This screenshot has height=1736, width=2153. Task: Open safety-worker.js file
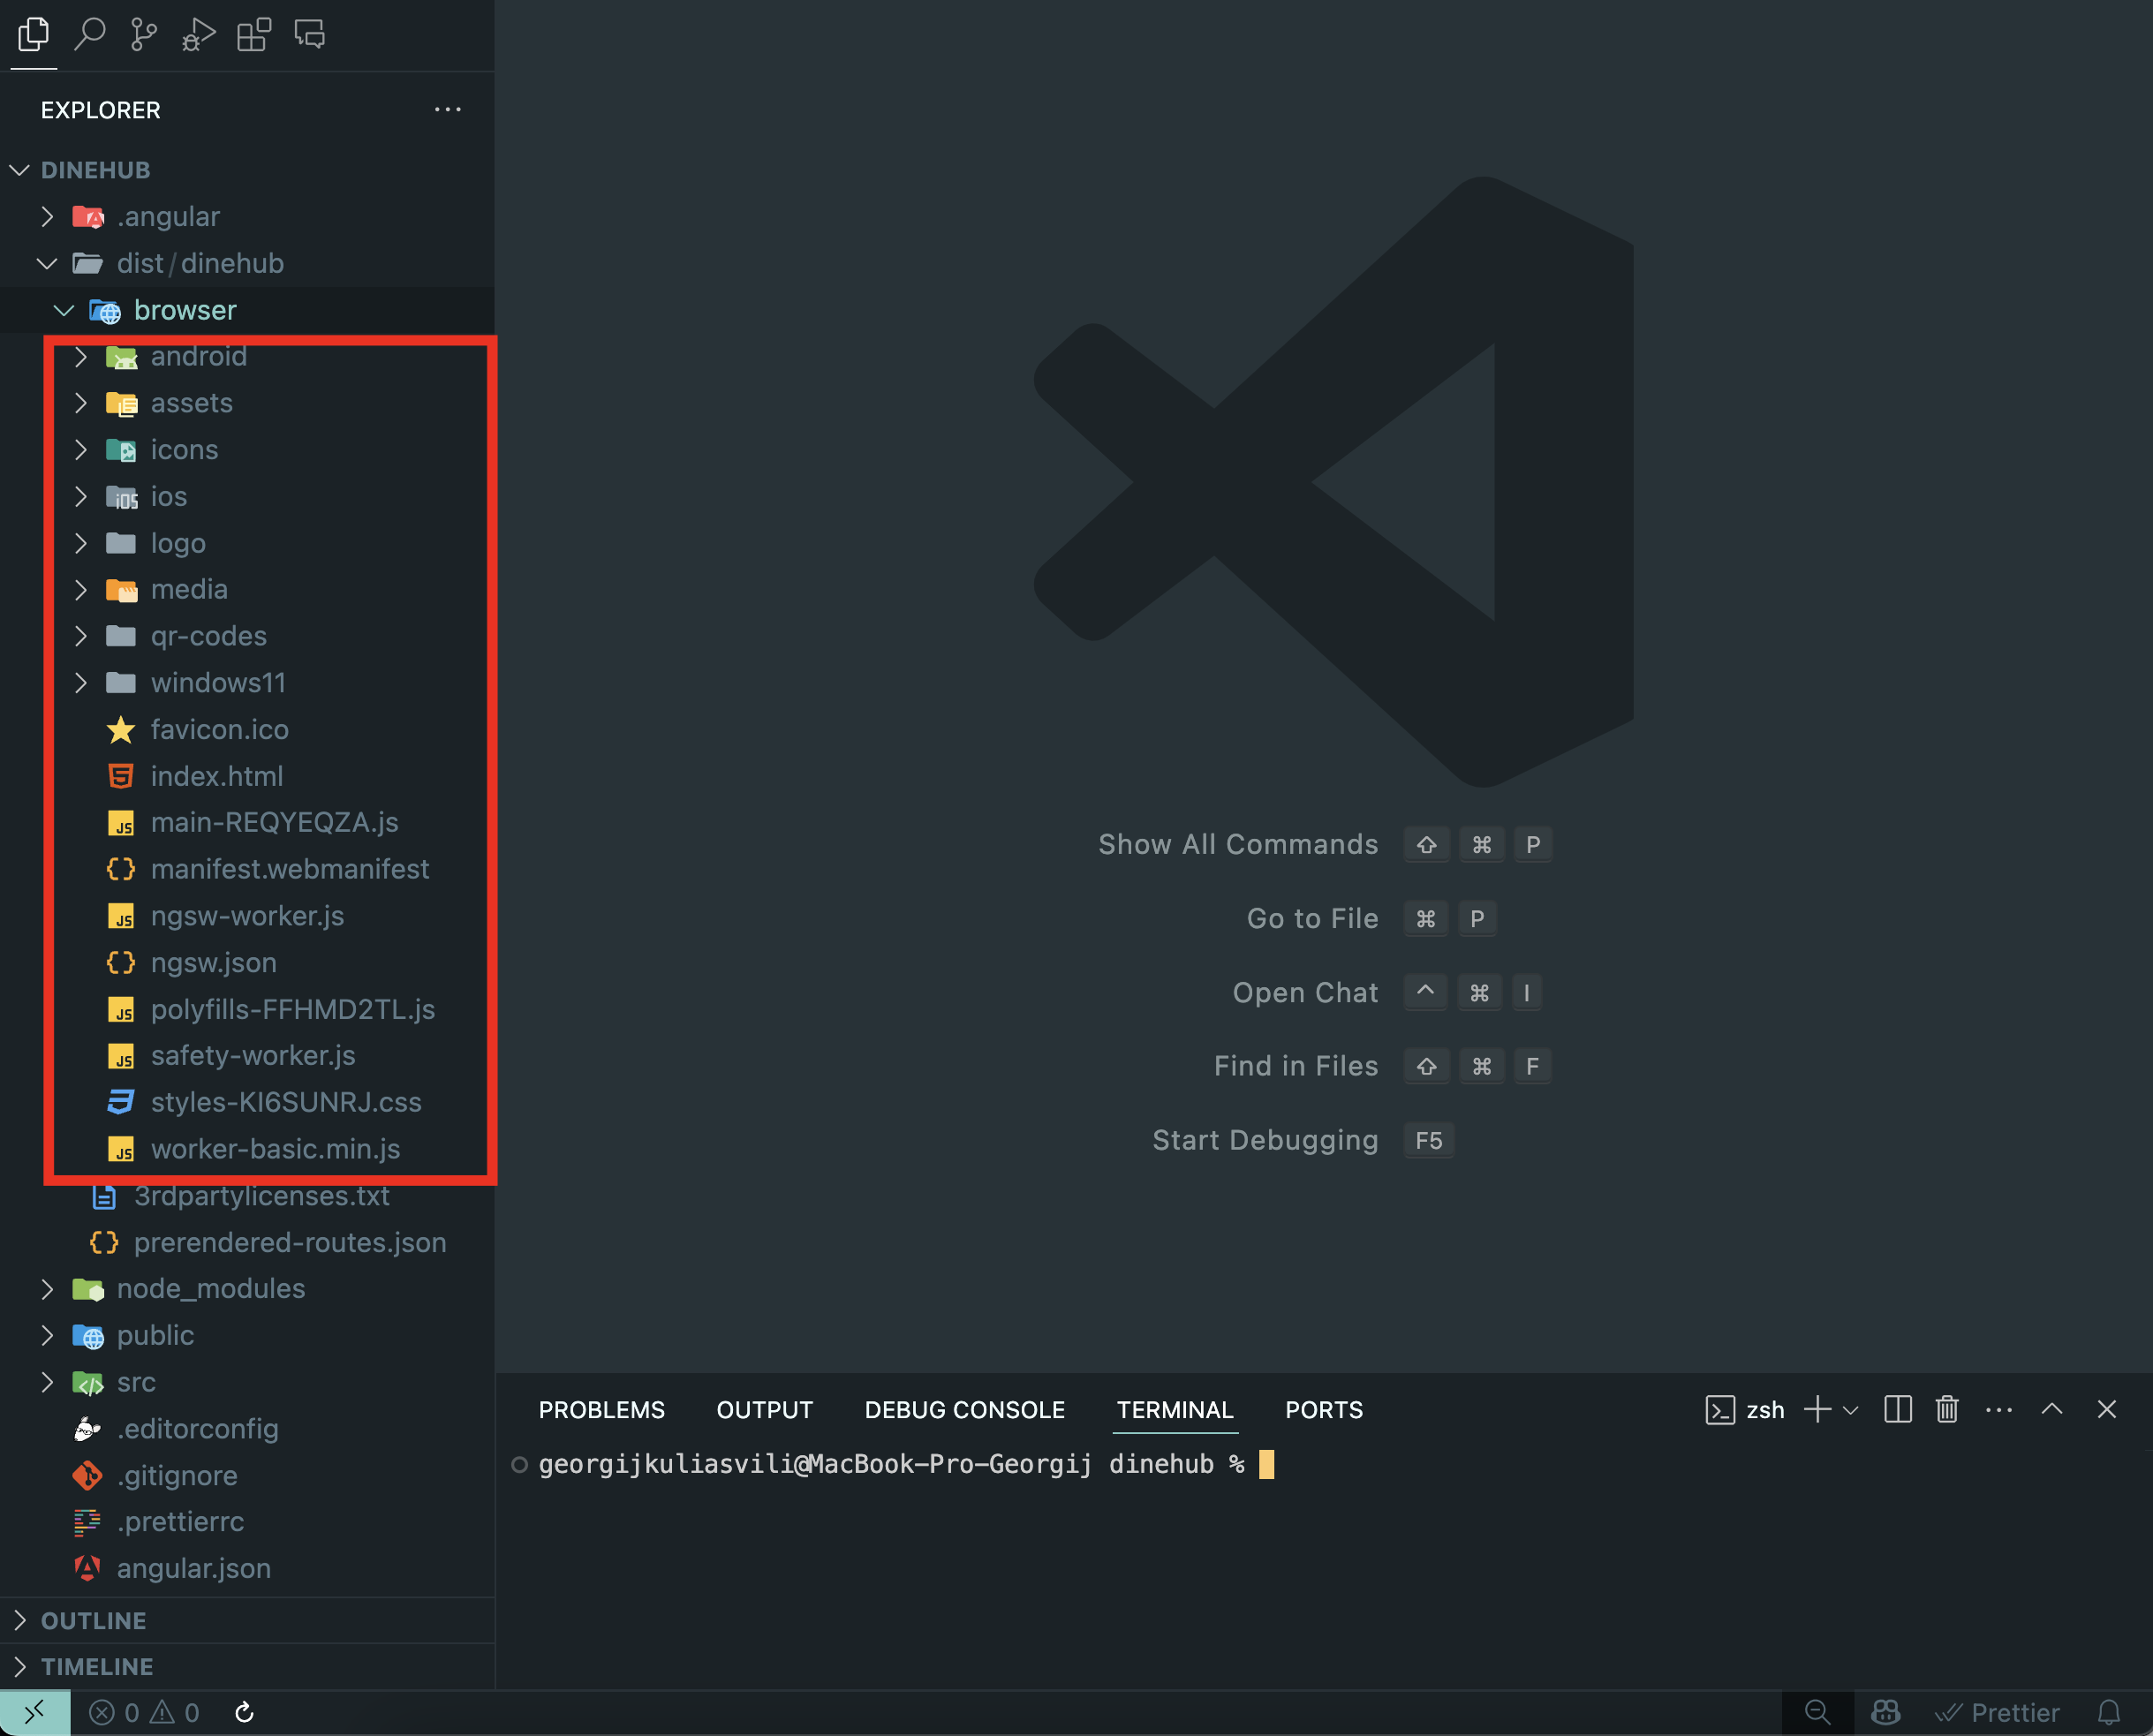[x=247, y=1055]
